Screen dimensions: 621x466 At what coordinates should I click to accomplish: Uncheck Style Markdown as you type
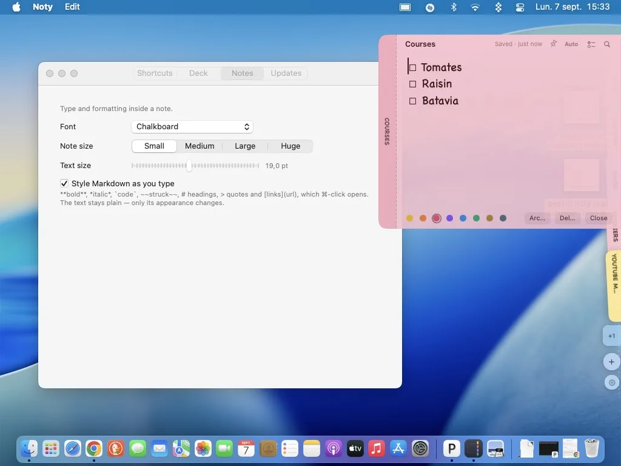64,183
